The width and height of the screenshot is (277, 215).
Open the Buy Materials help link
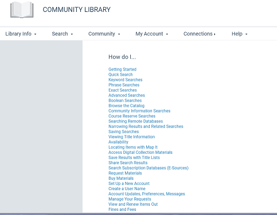pos(121,178)
